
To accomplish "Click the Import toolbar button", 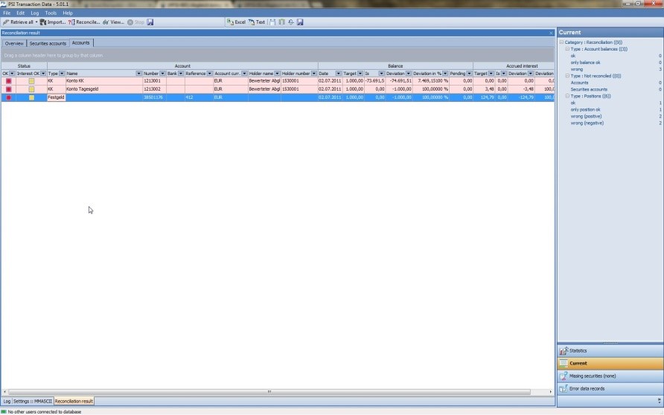I will (x=53, y=22).
